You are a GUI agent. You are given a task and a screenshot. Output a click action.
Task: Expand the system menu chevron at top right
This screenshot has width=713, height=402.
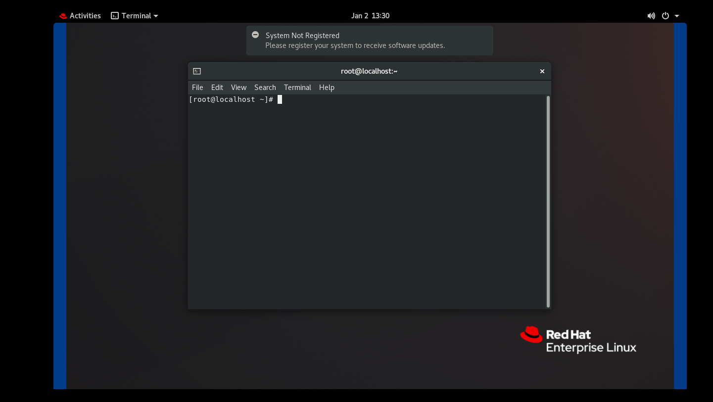coord(677,15)
